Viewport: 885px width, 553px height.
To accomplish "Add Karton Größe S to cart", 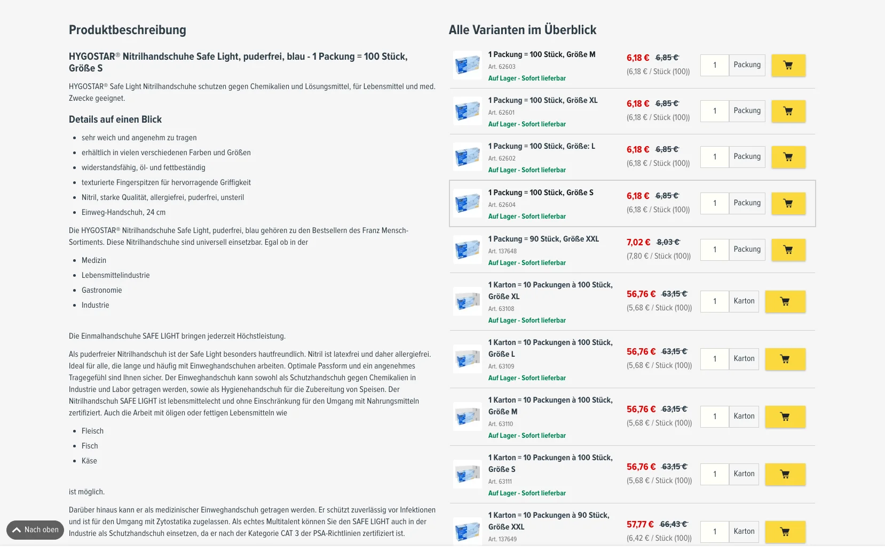I will point(785,474).
